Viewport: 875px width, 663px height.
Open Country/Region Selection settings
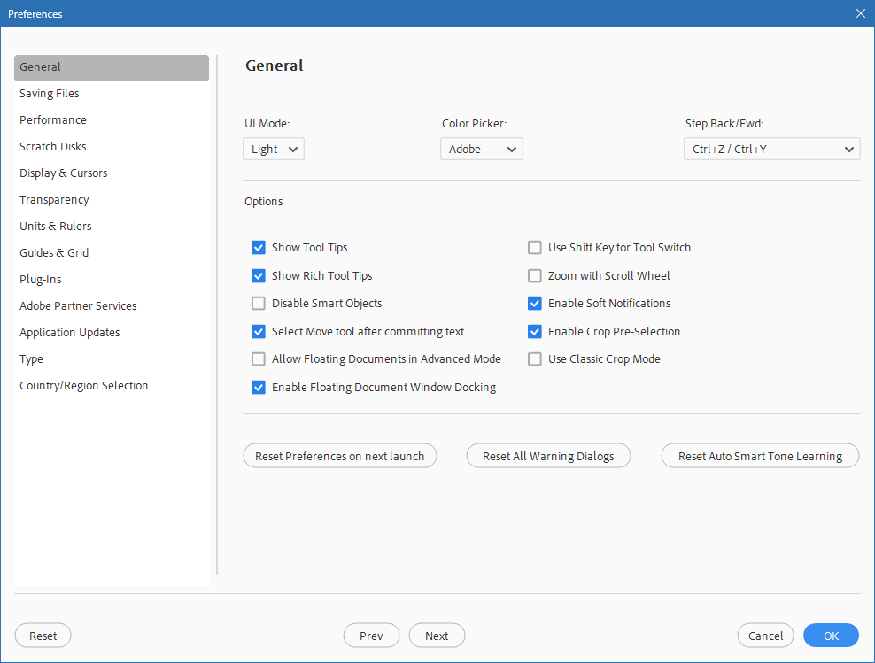click(x=112, y=386)
